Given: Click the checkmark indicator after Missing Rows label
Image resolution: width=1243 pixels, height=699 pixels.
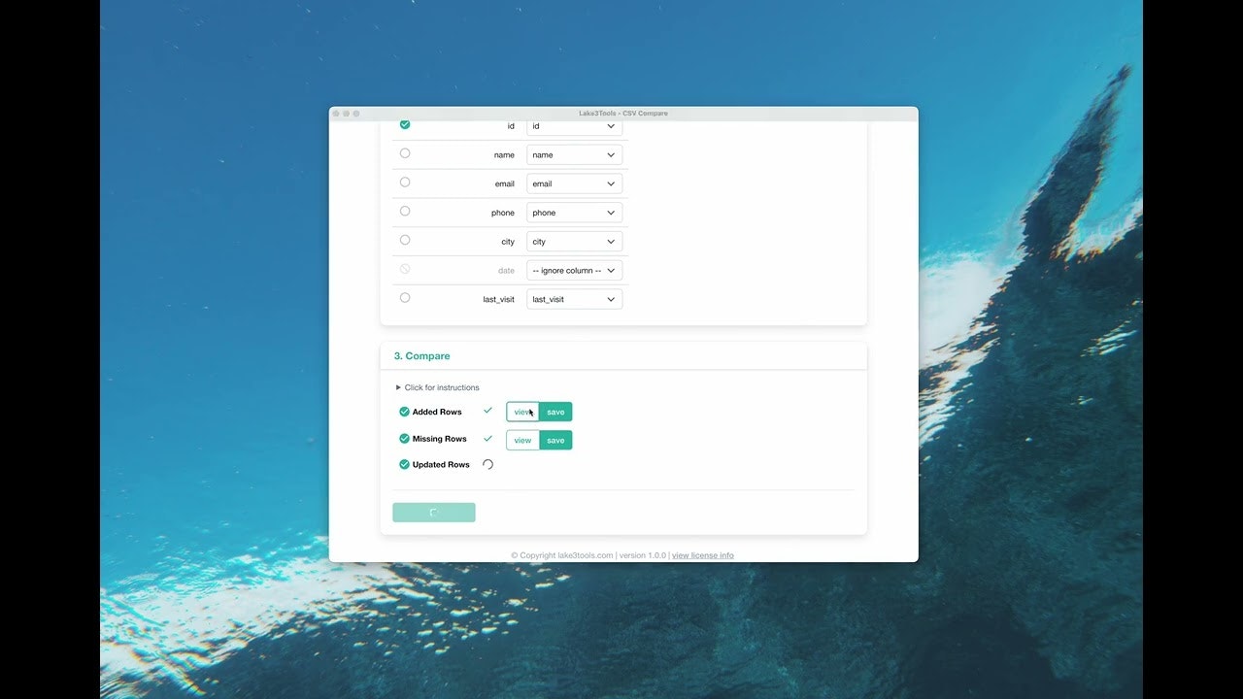Looking at the screenshot, I should 487,439.
